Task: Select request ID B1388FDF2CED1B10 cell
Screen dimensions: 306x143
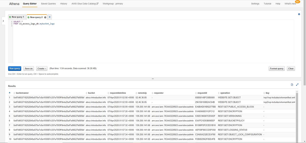Action: point(205,125)
